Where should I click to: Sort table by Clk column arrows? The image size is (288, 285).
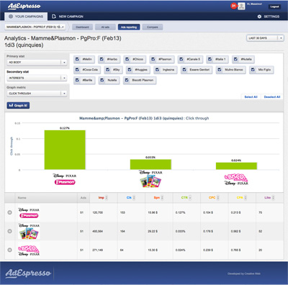tap(134, 198)
